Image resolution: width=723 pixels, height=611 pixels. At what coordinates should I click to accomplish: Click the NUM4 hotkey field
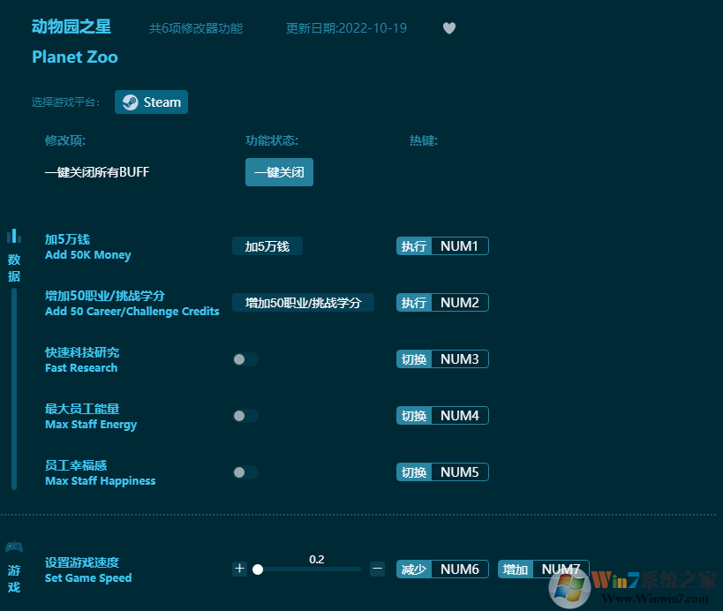(x=460, y=416)
